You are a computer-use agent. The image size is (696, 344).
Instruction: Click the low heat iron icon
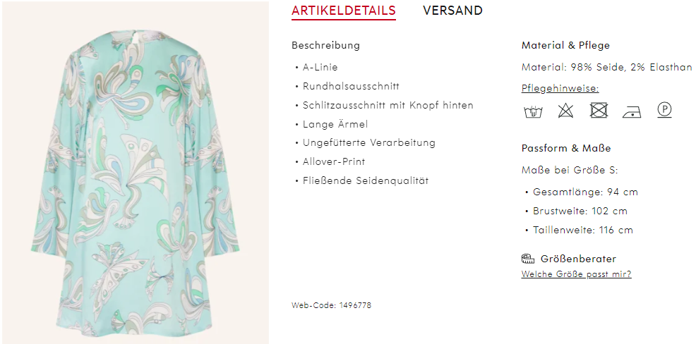[x=631, y=111]
